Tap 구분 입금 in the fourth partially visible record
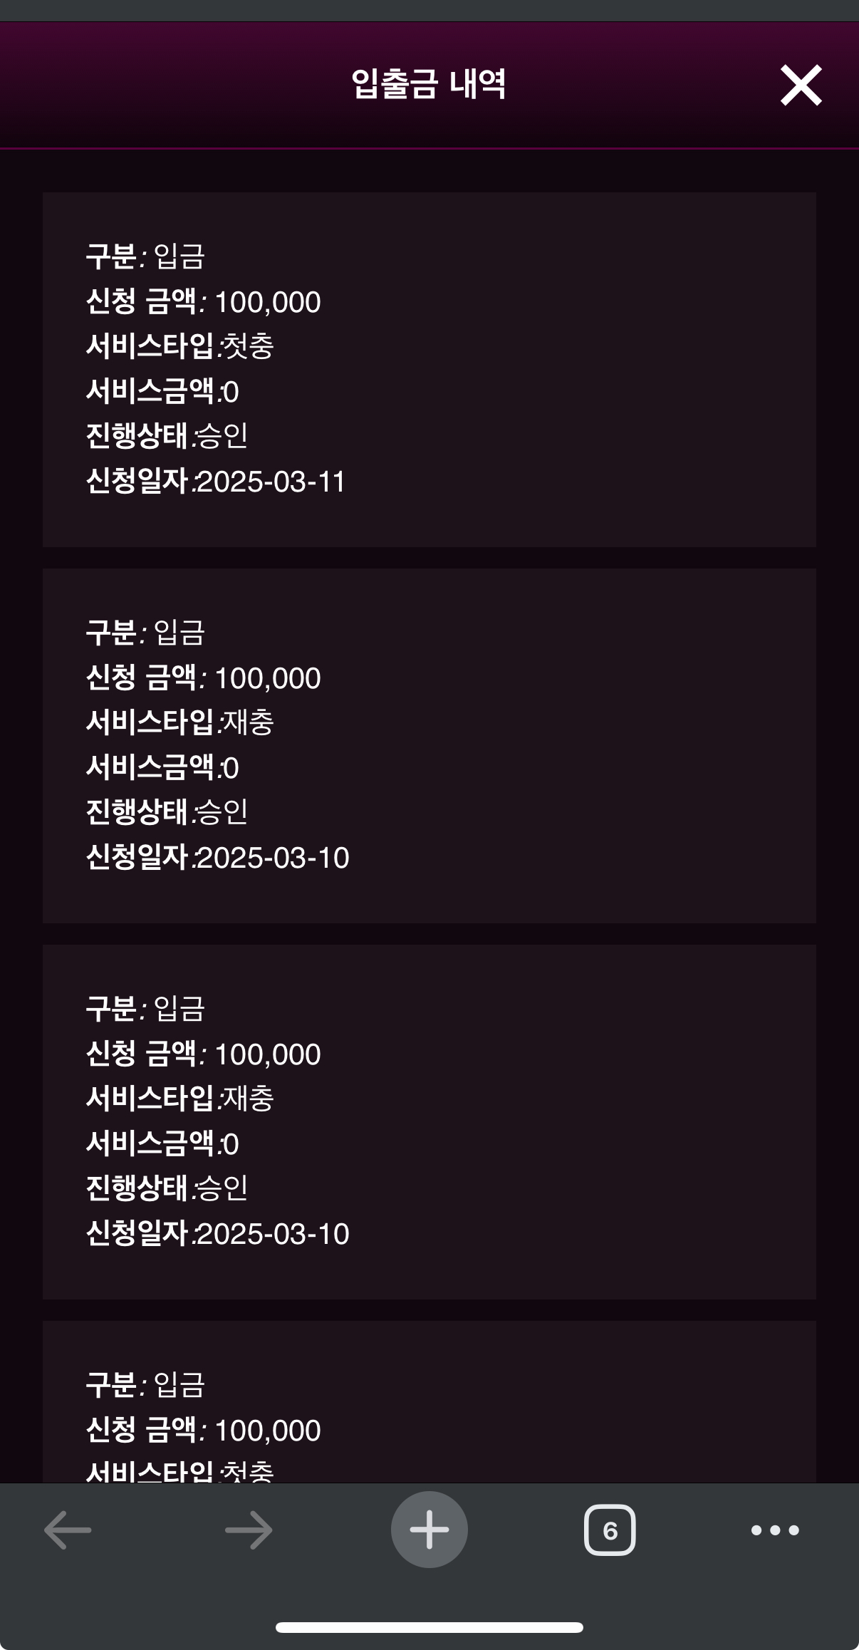The width and height of the screenshot is (859, 1650). pyautogui.click(x=145, y=1385)
